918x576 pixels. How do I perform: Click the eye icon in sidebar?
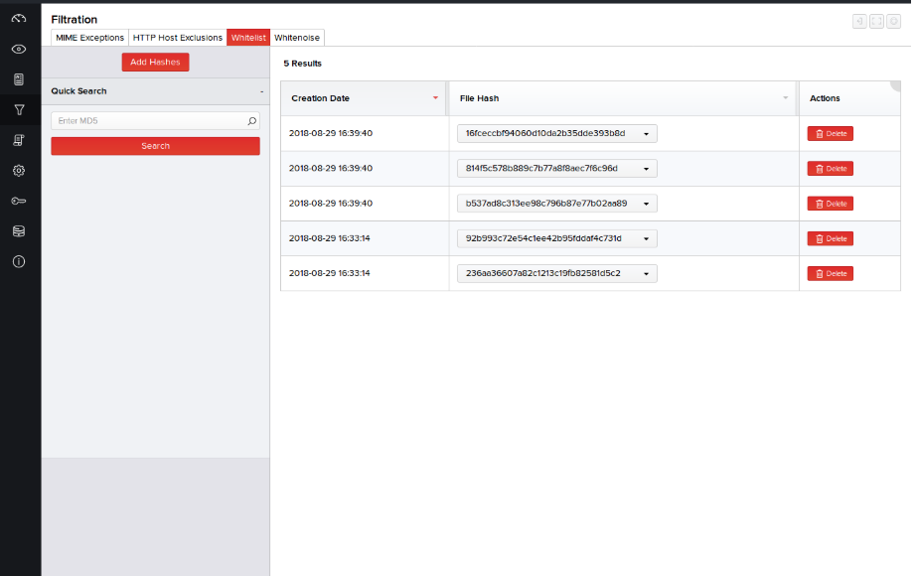[x=19, y=49]
